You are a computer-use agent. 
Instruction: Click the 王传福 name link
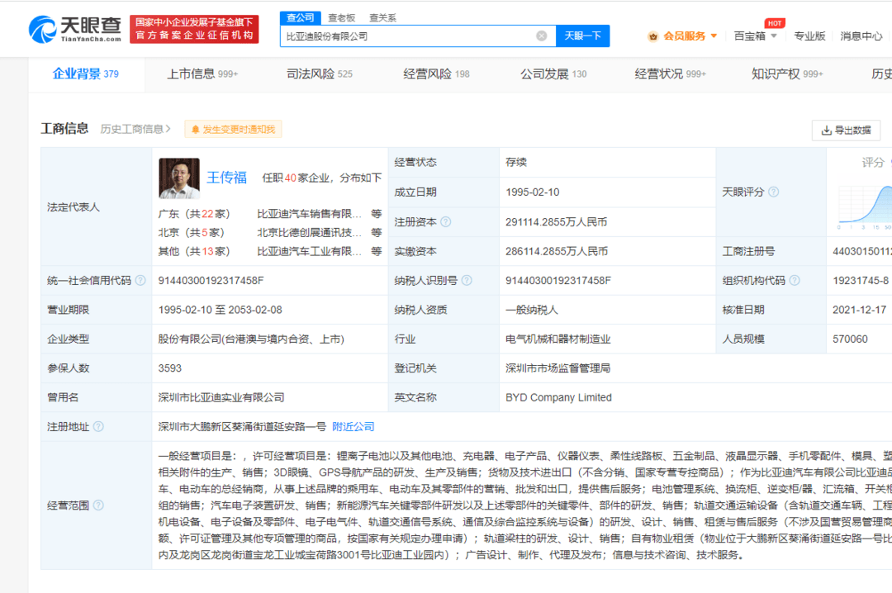(226, 178)
